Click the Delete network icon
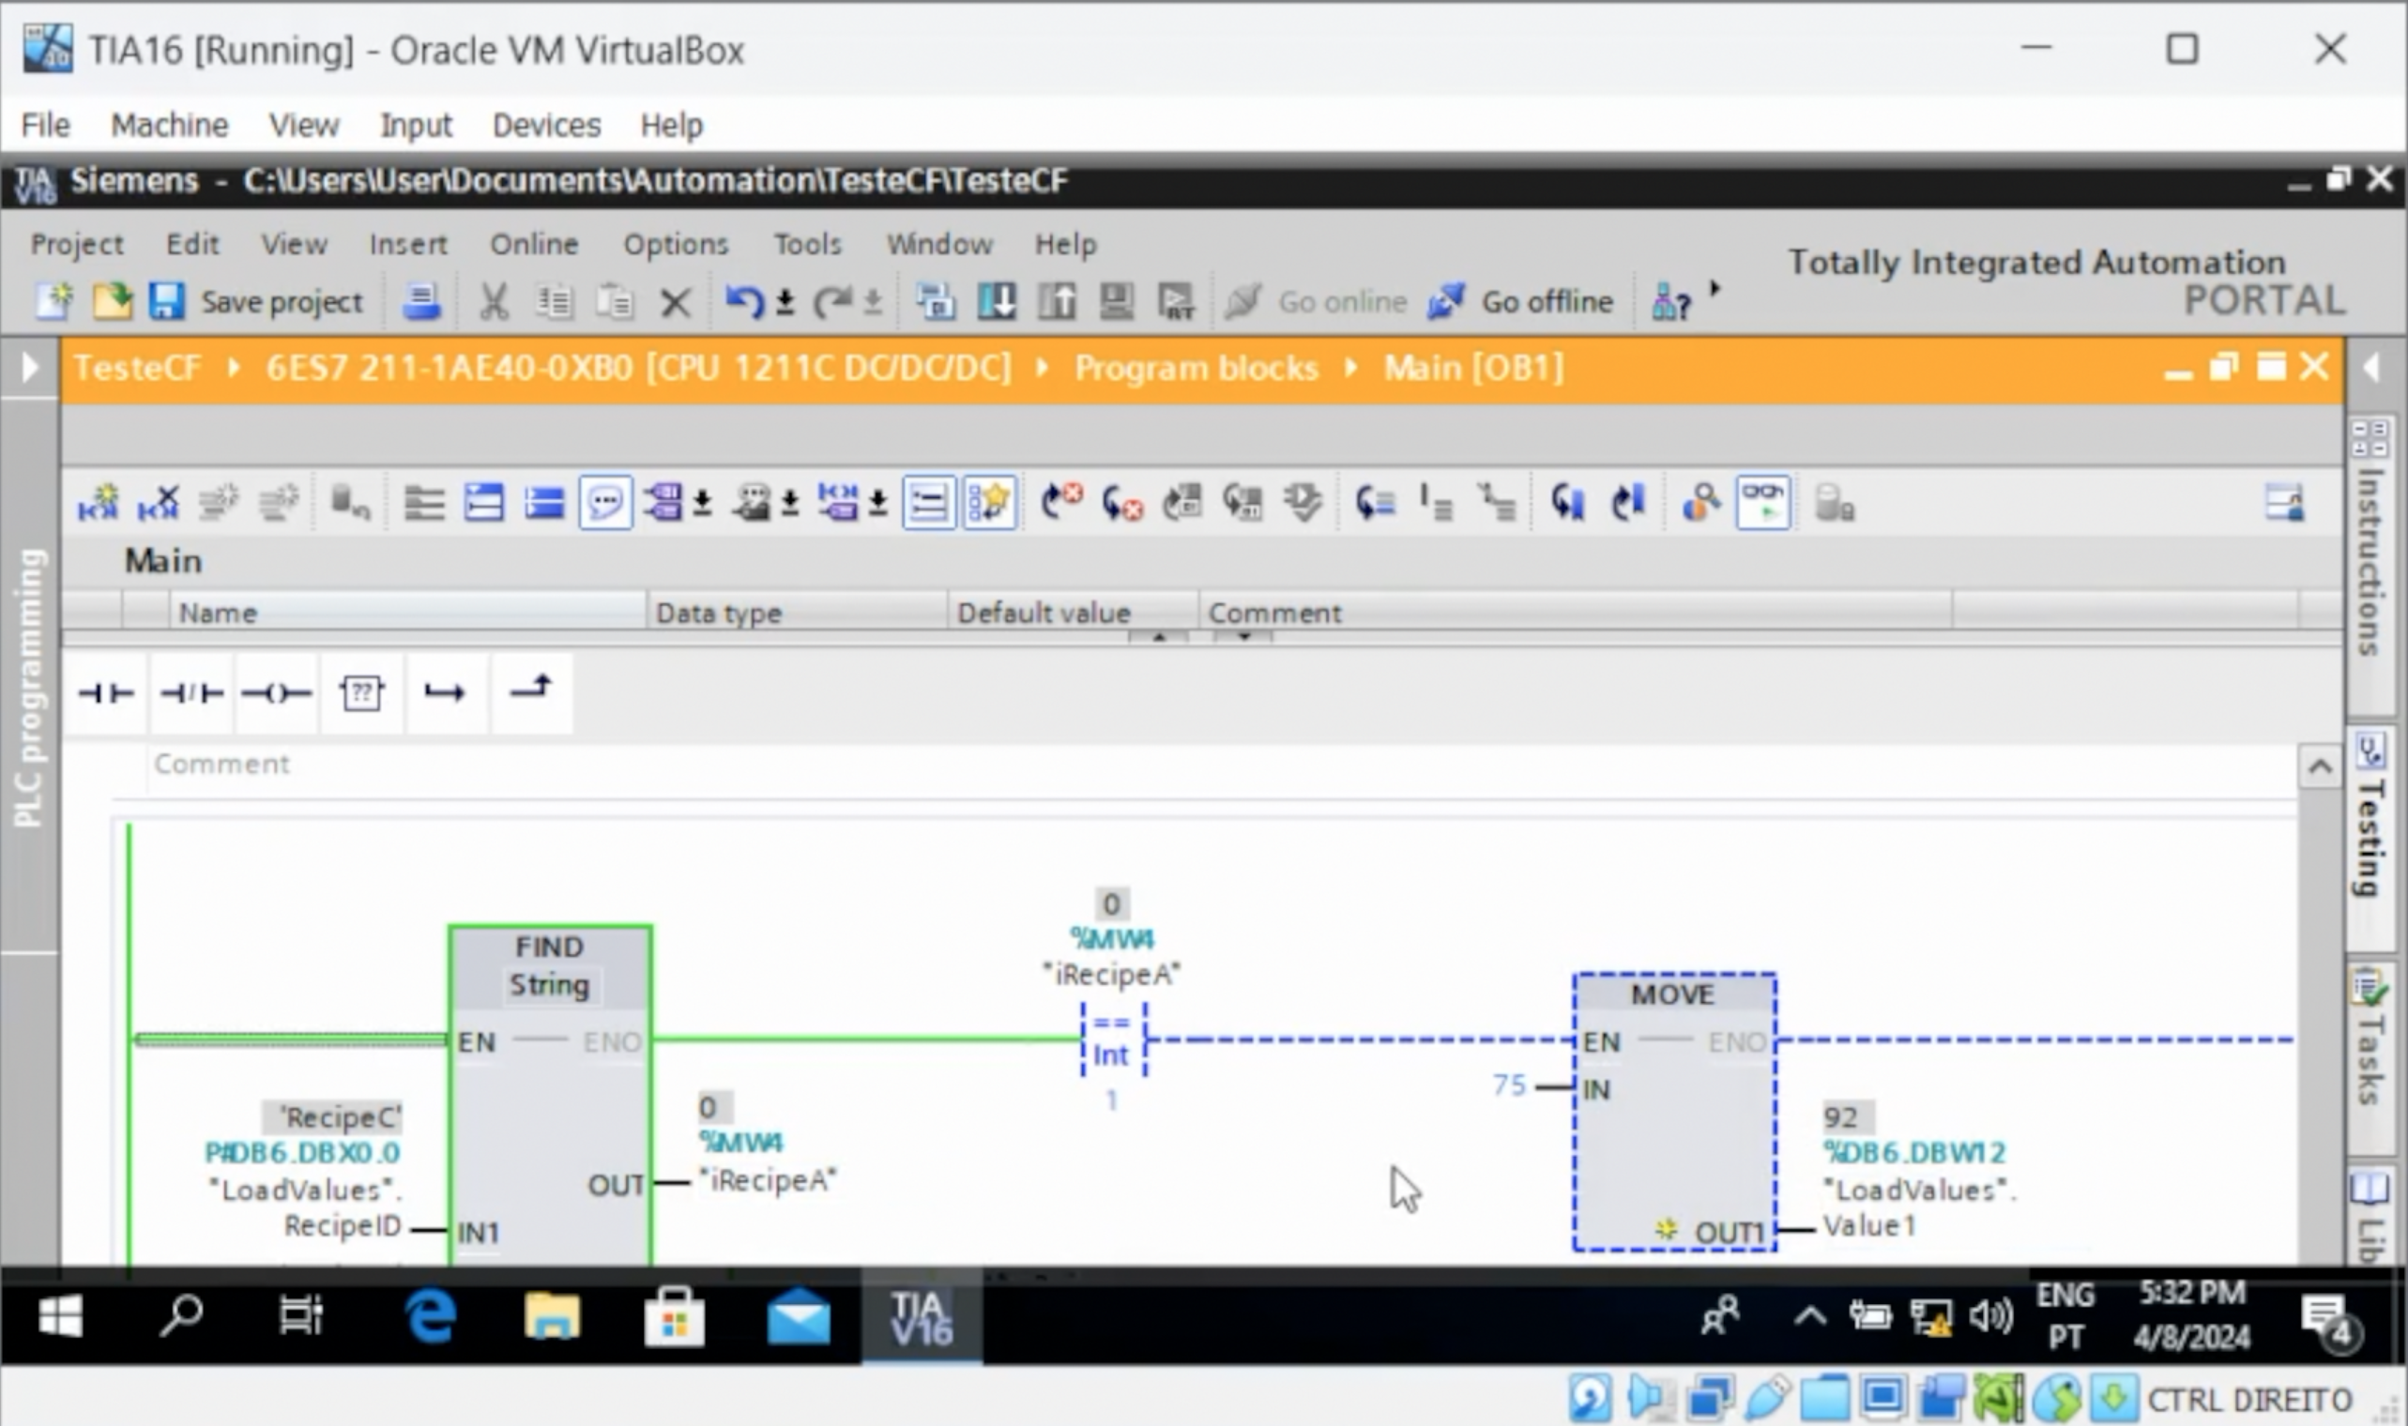The image size is (2408, 1426). (159, 502)
